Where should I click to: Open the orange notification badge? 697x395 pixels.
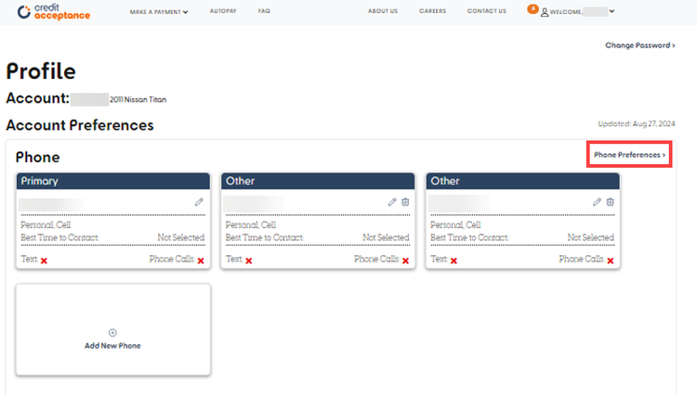click(532, 8)
